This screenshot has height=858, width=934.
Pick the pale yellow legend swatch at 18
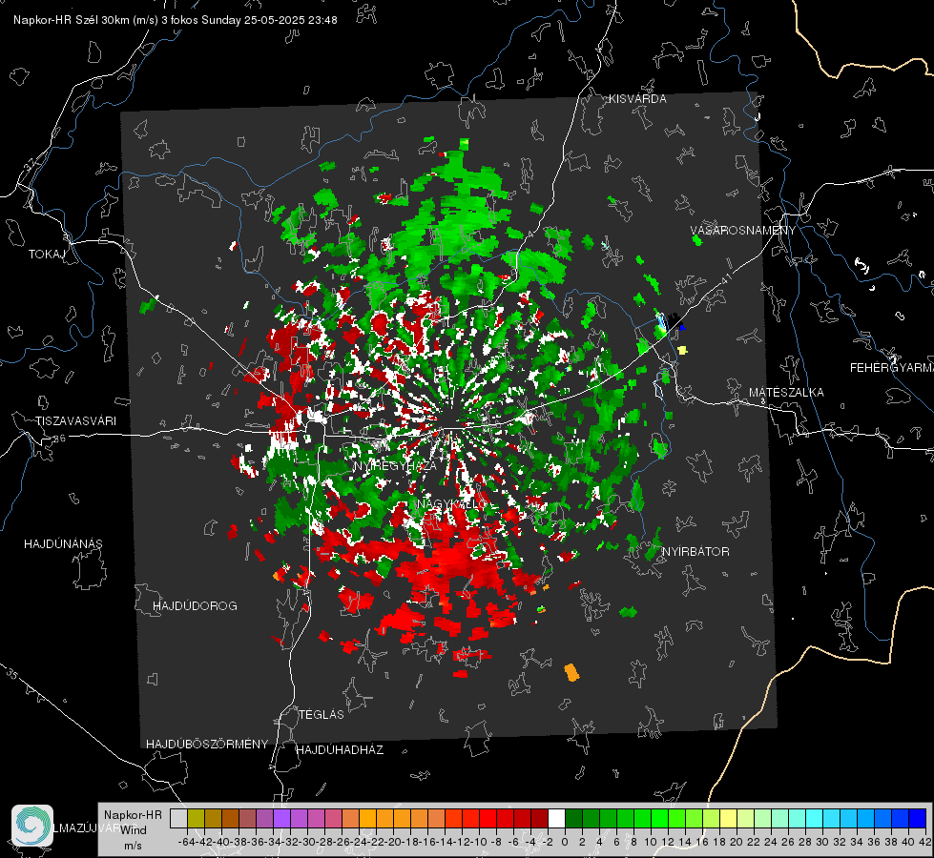tap(729, 818)
